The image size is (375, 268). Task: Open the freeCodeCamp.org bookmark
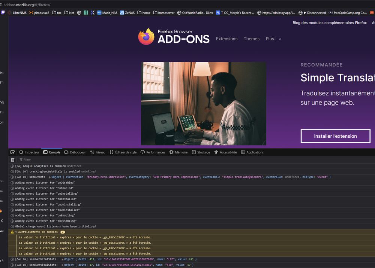coord(348,13)
